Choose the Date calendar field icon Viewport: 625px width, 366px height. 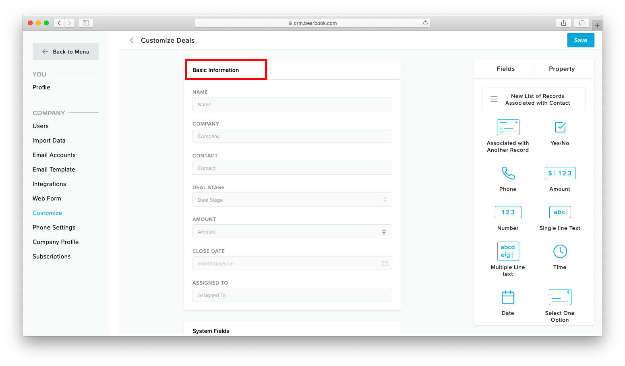point(508,297)
